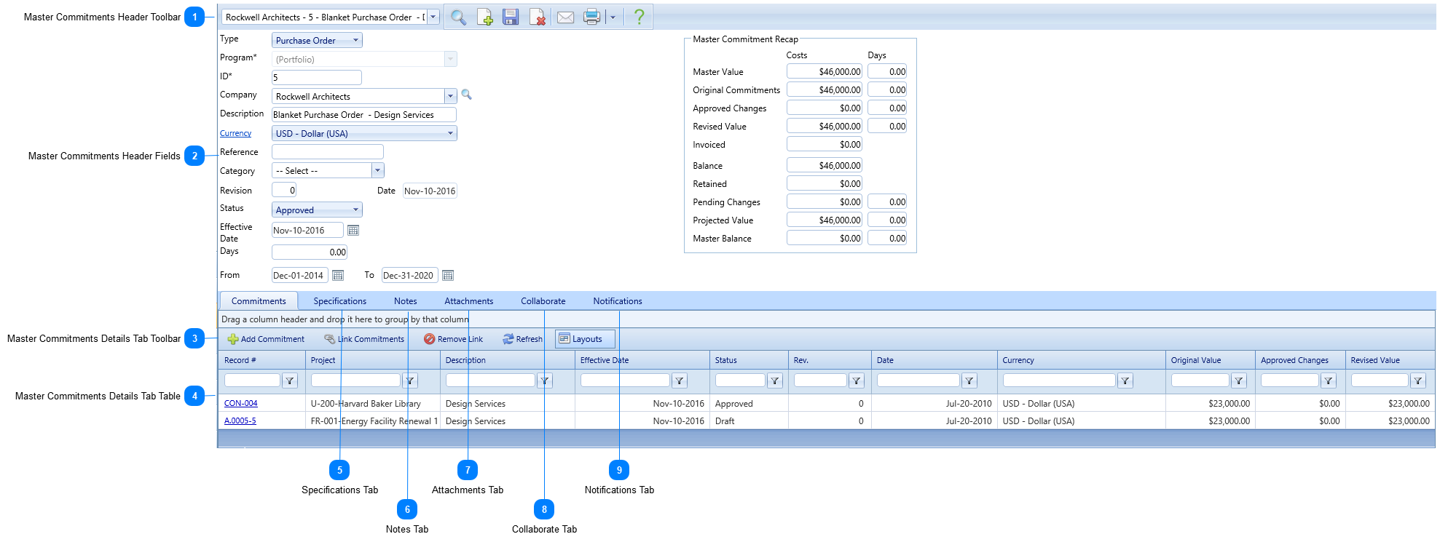Click the Email envelope icon
The height and width of the screenshot is (542, 1440).
[565, 17]
